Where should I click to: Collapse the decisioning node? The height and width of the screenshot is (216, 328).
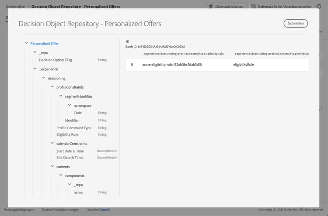(x=43, y=78)
